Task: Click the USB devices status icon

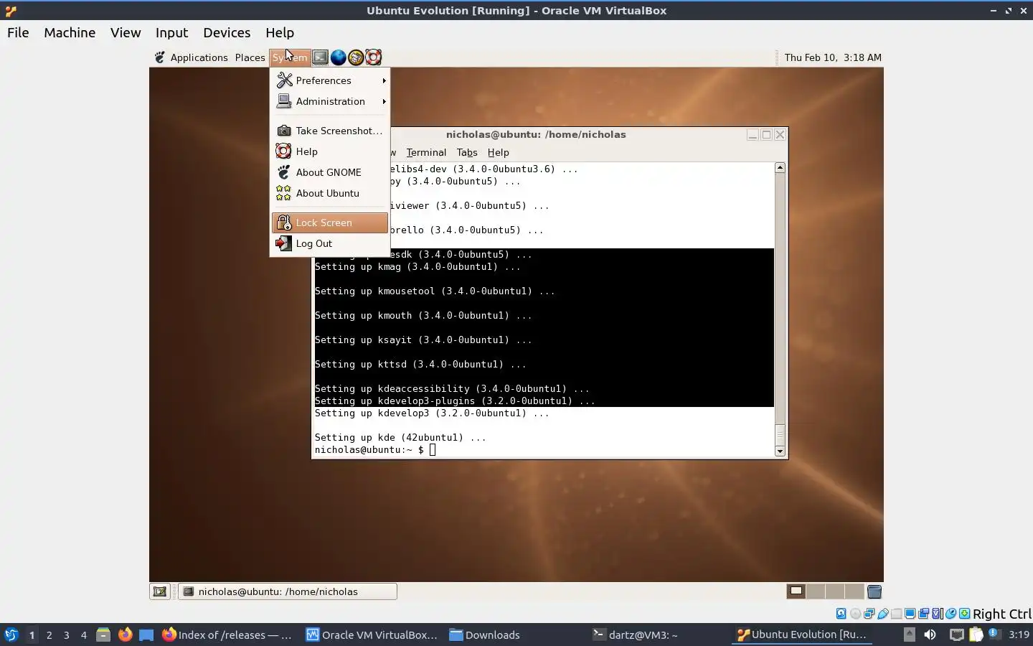Action: point(883,614)
